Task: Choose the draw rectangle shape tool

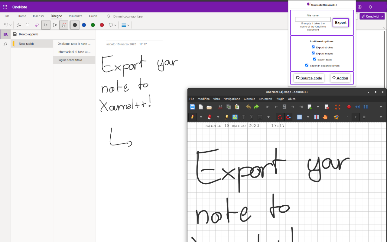Action: click(x=260, y=117)
